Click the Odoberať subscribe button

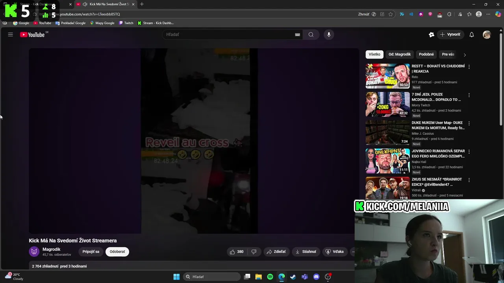[117, 252]
